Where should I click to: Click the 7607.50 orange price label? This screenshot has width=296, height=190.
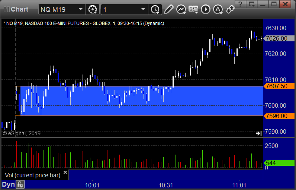pos(279,86)
